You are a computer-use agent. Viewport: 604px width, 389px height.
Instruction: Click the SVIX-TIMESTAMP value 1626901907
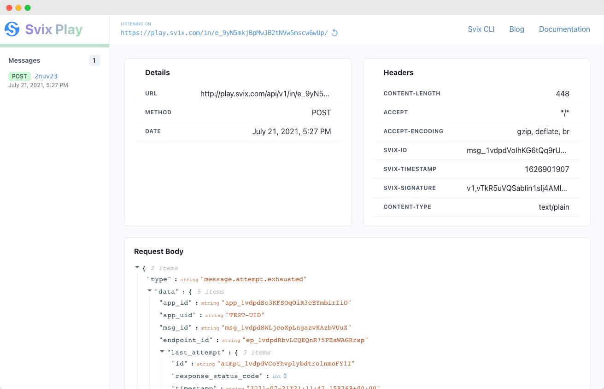546,169
